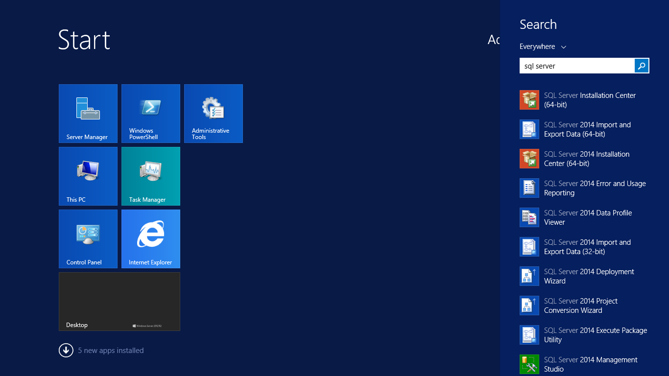Image resolution: width=669 pixels, height=376 pixels.
Task: Select the 'Import and Export Data (32-bit)' result text
Action: (x=588, y=247)
